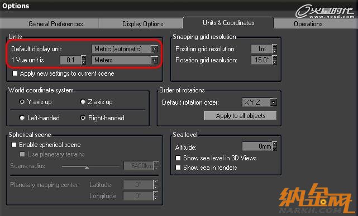Adjust Position grid resolution stepper

click(x=275, y=48)
